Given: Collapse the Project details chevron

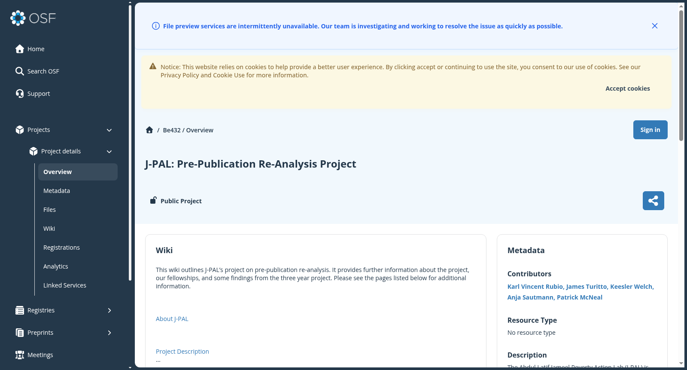Looking at the screenshot, I should pyautogui.click(x=109, y=152).
